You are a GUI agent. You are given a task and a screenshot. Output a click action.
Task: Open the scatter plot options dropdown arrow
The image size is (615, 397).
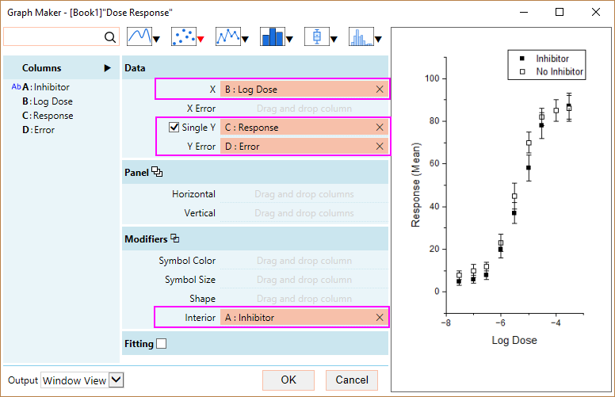pyautogui.click(x=201, y=39)
